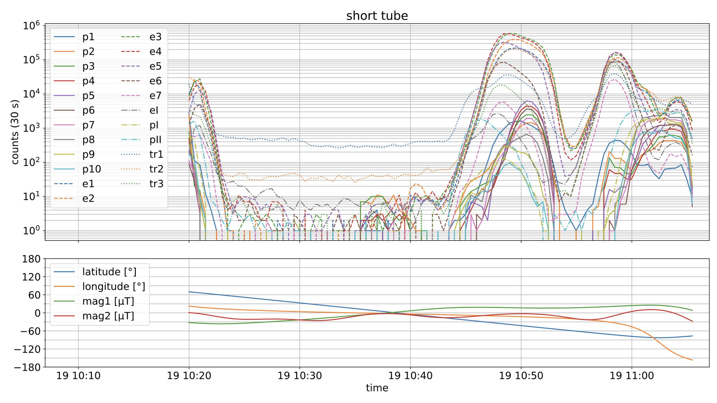717x403 pixels.
Task: Click the 19 10:40 time tick label
Action: (x=410, y=376)
